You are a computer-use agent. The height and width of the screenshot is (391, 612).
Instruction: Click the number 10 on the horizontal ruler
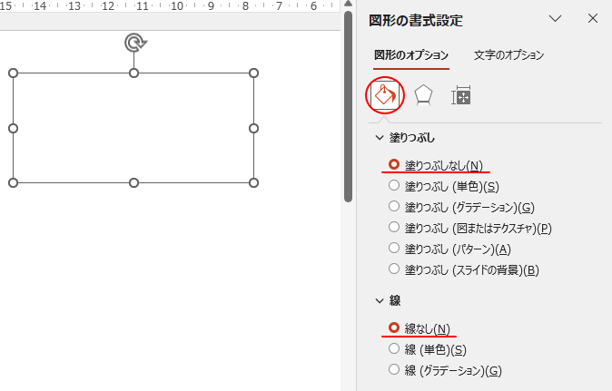tap(177, 5)
